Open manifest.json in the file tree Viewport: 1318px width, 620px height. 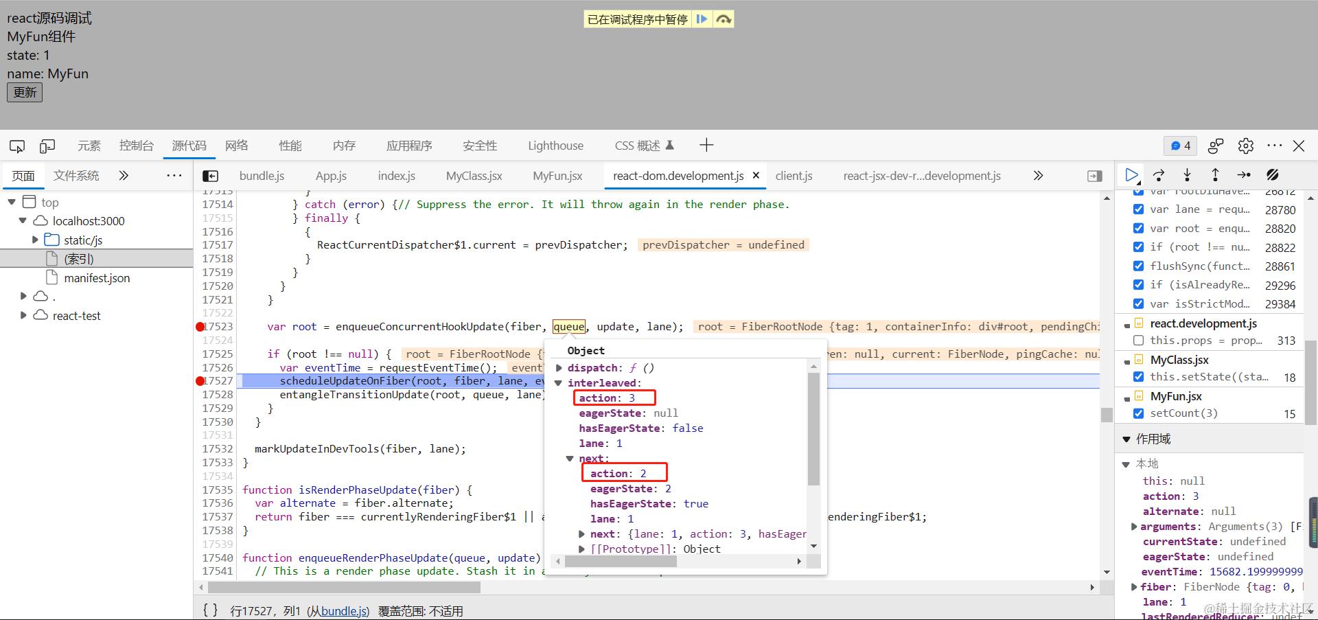(97, 278)
